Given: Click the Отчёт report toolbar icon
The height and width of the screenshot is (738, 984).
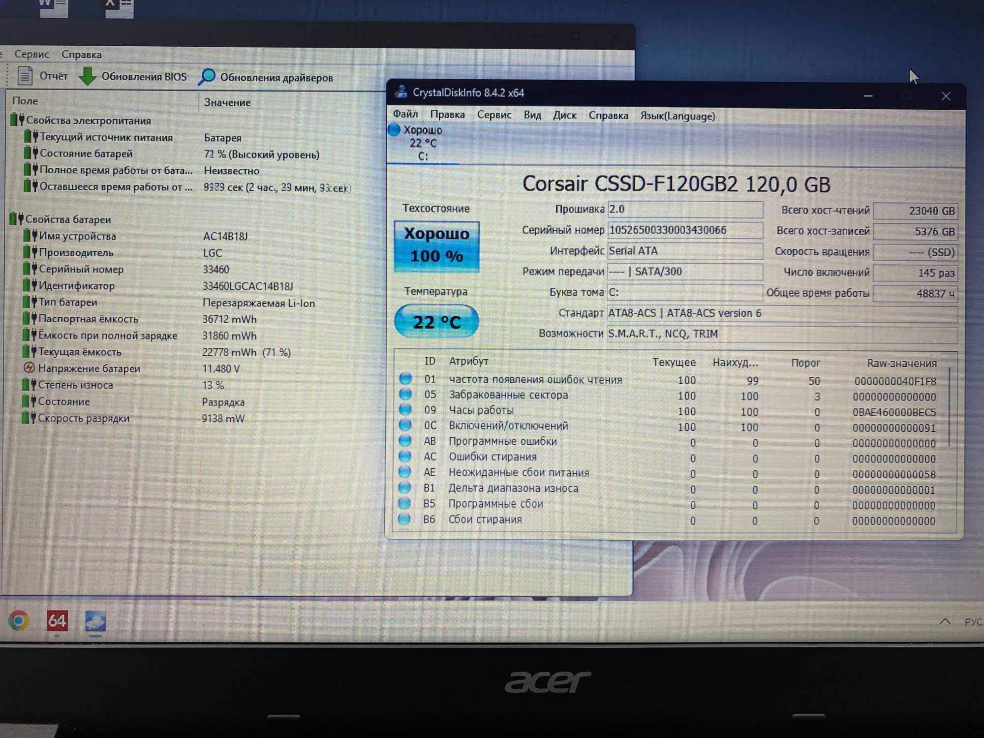Looking at the screenshot, I should click(25, 76).
